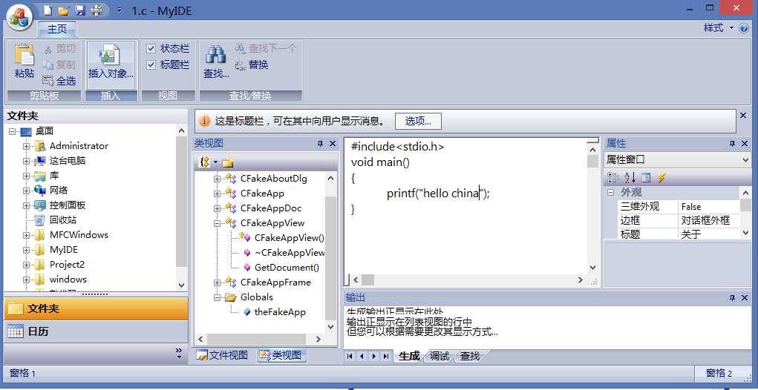This screenshot has width=758, height=390.
Task: Click the Print icon in quick access toolbar
Action: pyautogui.click(x=97, y=10)
